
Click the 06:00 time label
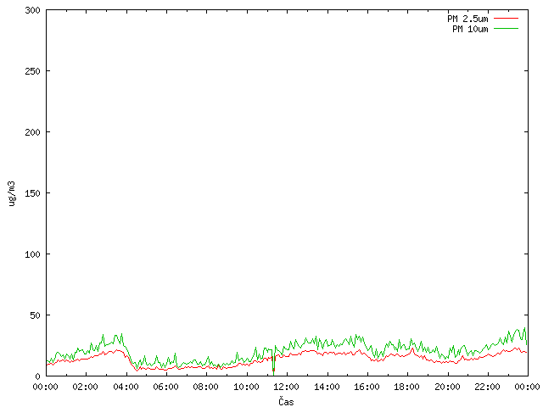coord(165,387)
